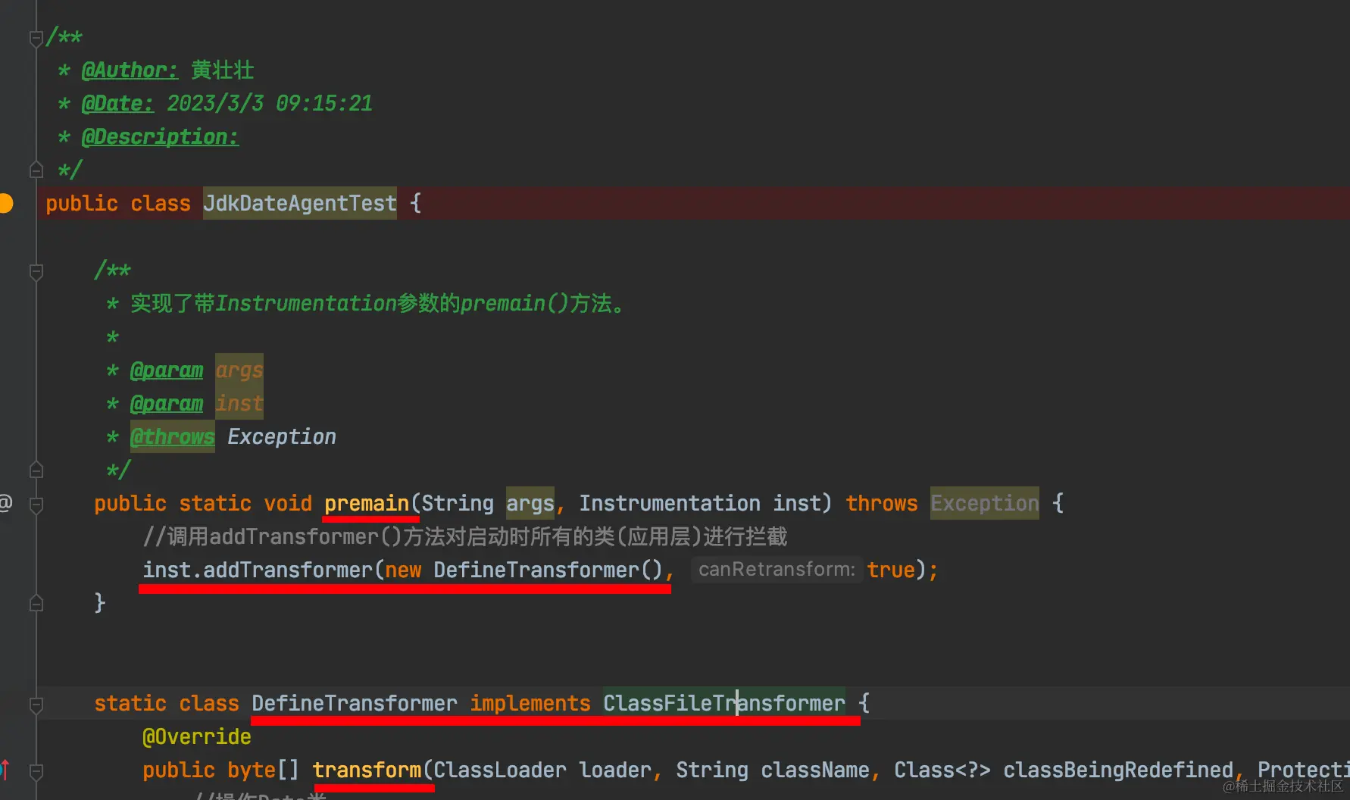Click the italic Exception in the Javadoc
This screenshot has width=1350, height=800.
[282, 437]
